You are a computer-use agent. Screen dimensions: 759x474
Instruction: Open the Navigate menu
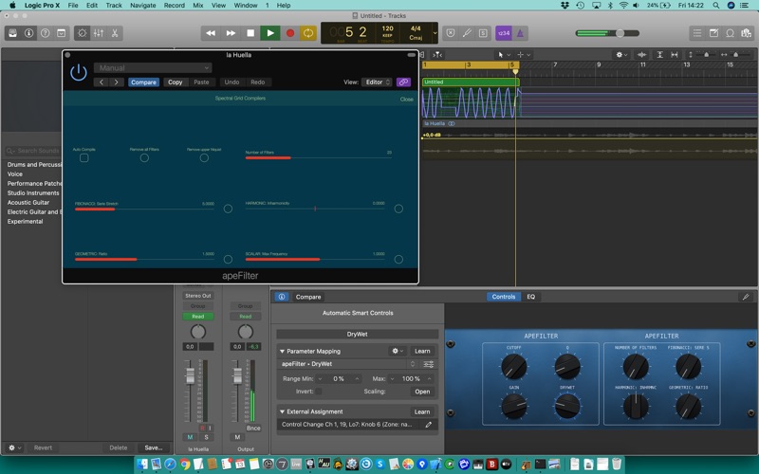tap(143, 6)
